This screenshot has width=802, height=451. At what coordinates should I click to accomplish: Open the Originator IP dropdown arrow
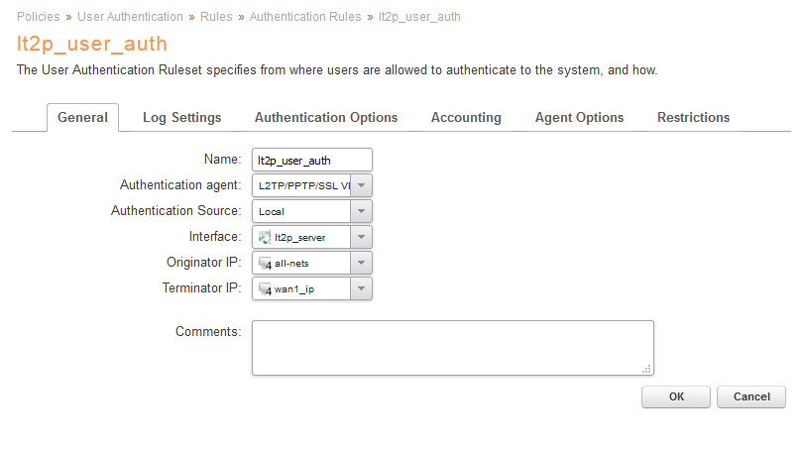point(362,263)
